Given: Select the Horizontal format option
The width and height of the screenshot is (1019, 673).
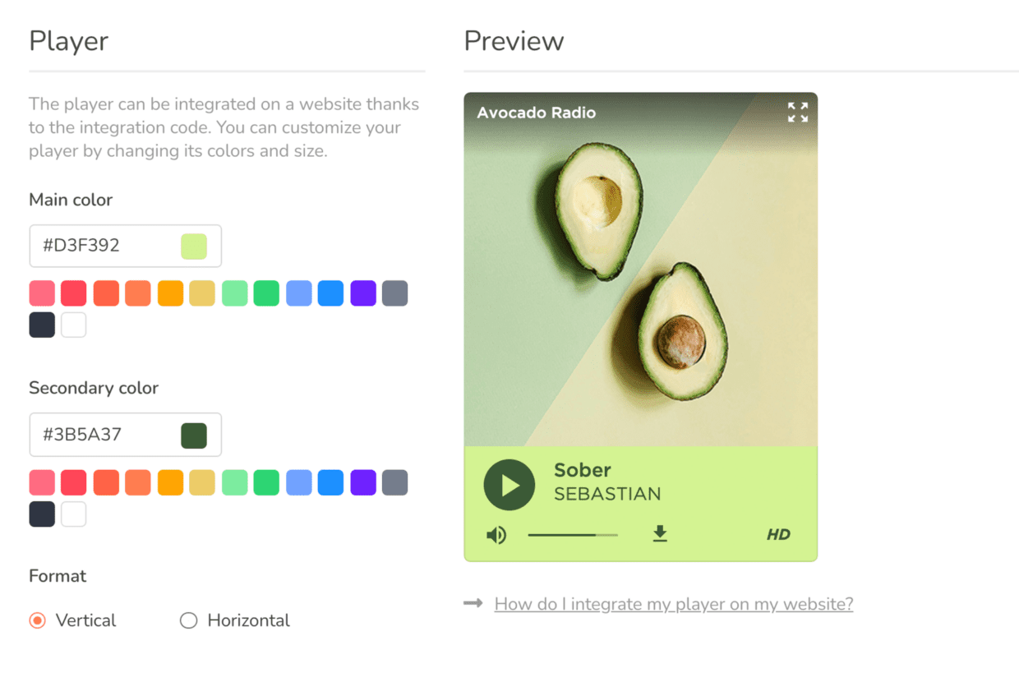Looking at the screenshot, I should 187,620.
